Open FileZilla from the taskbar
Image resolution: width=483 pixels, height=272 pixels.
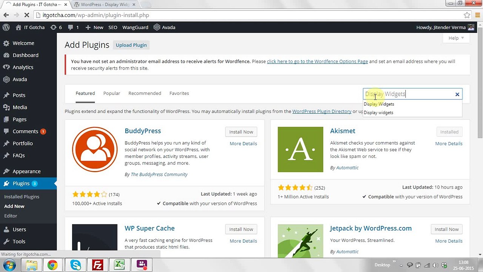(x=98, y=265)
